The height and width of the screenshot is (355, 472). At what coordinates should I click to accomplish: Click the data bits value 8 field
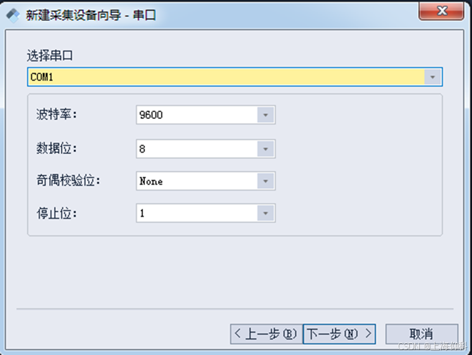coord(197,149)
